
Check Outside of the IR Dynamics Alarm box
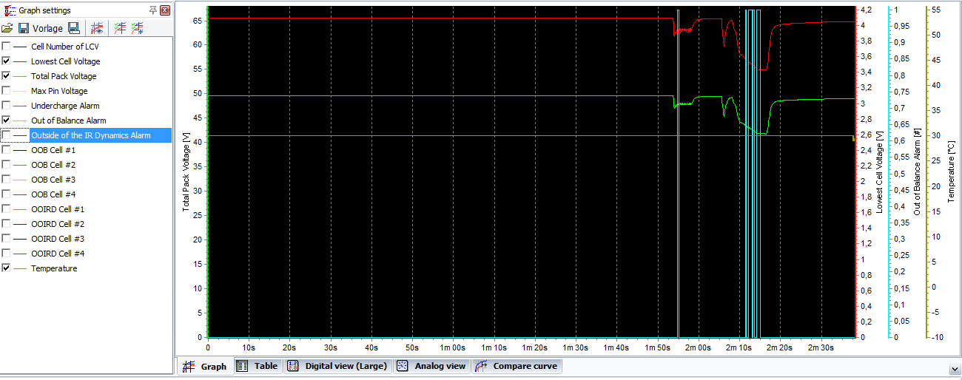[x=6, y=135]
